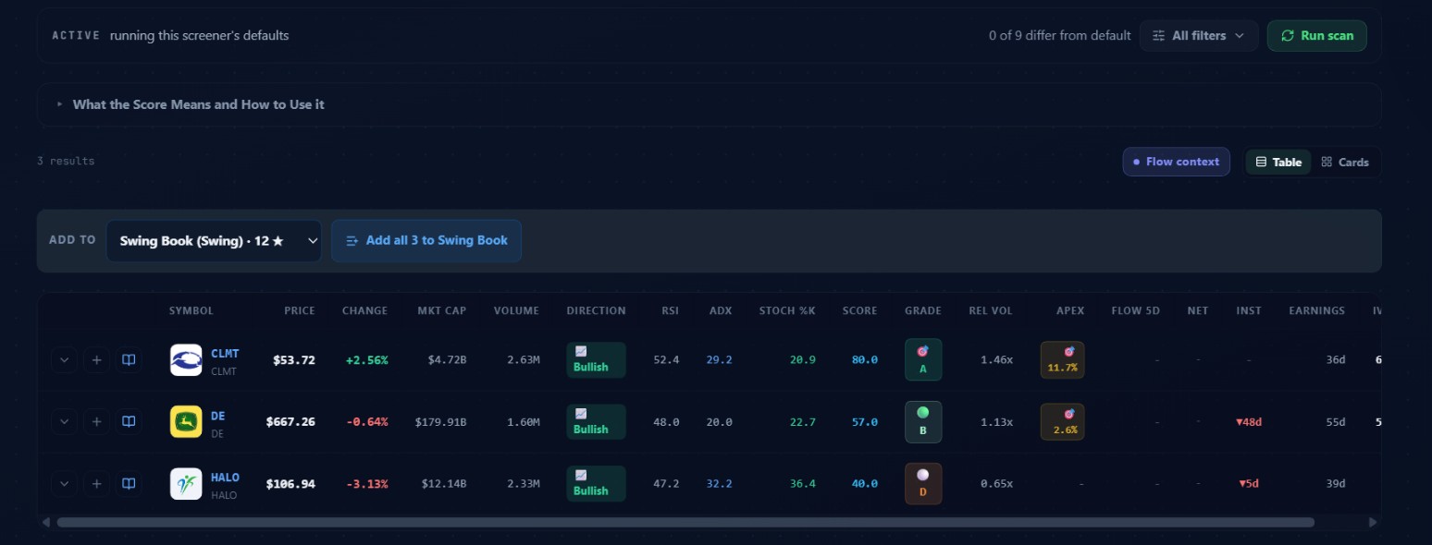Add CLMT with its plus icon
The width and height of the screenshot is (1432, 545).
(96, 360)
